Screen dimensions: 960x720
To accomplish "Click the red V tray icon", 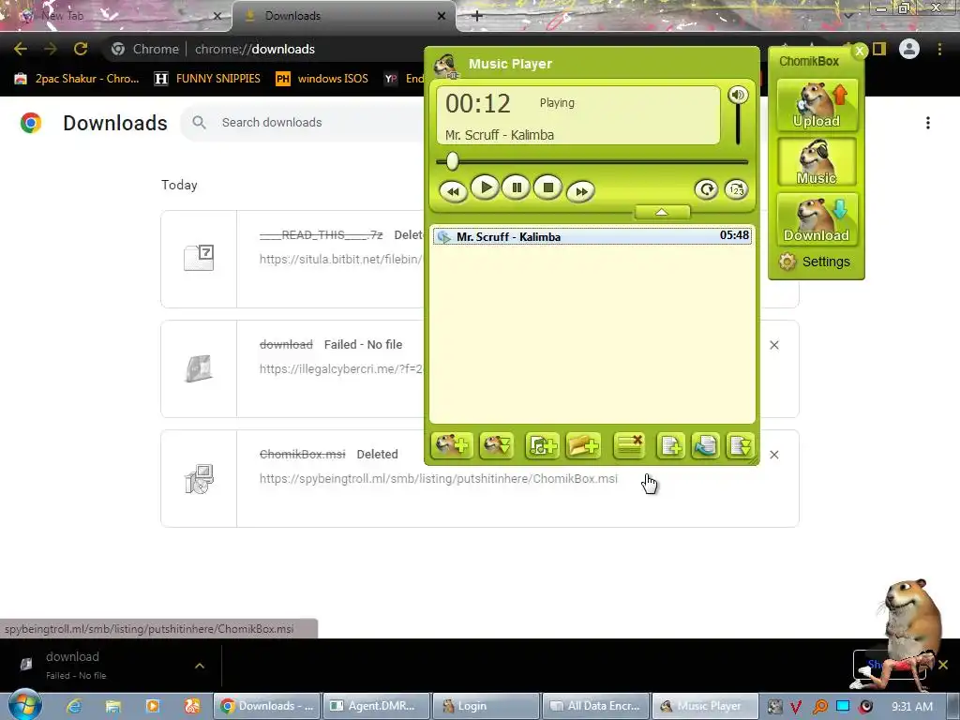I will click(796, 707).
